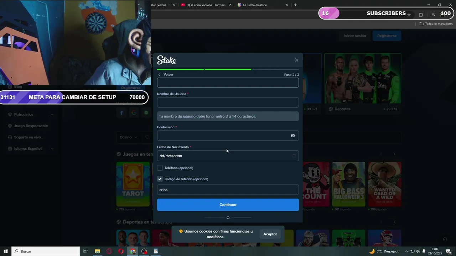Image resolution: width=456 pixels, height=256 pixels.
Task: Open the Wanted Dead or a Wild game
Action: pyautogui.click(x=384, y=184)
